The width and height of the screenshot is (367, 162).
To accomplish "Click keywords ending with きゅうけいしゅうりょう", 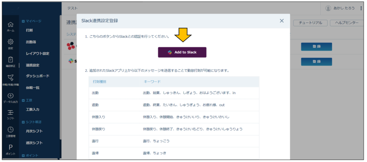I will (193, 129).
